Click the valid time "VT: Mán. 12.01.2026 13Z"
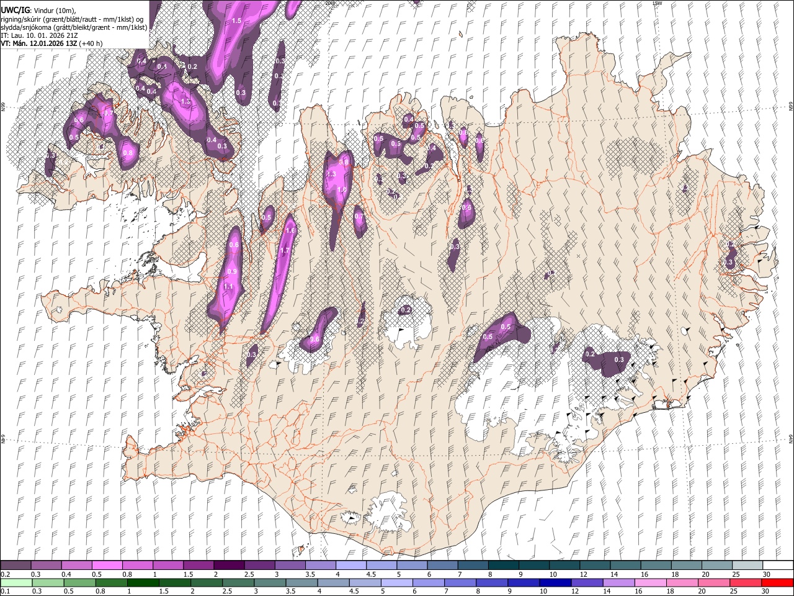The image size is (794, 596). pyautogui.click(x=38, y=43)
